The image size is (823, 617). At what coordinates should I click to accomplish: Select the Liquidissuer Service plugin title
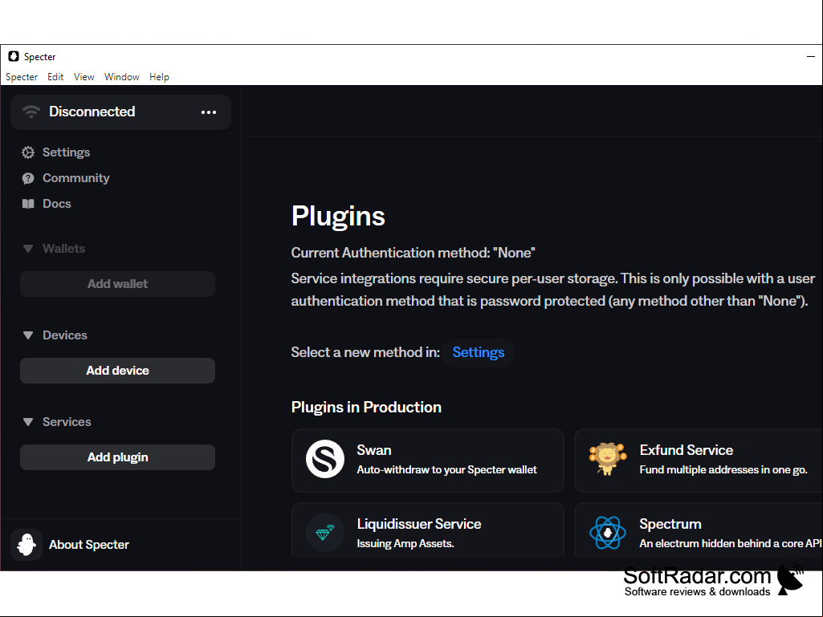pyautogui.click(x=419, y=524)
